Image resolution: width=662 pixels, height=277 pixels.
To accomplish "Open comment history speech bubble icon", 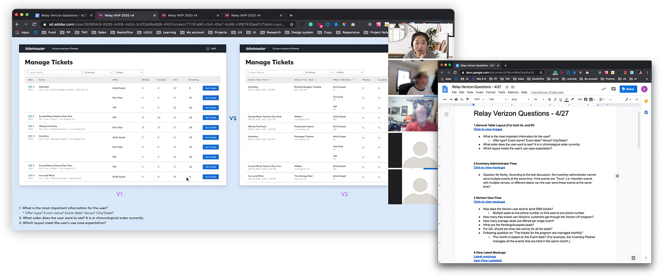I will tap(613, 89).
